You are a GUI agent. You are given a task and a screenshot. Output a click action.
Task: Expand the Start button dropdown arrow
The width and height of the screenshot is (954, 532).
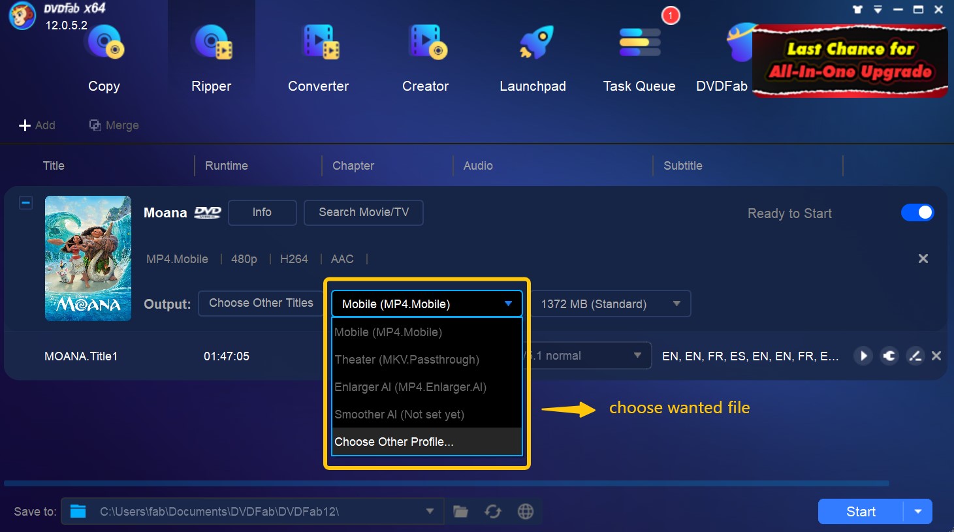coord(918,512)
